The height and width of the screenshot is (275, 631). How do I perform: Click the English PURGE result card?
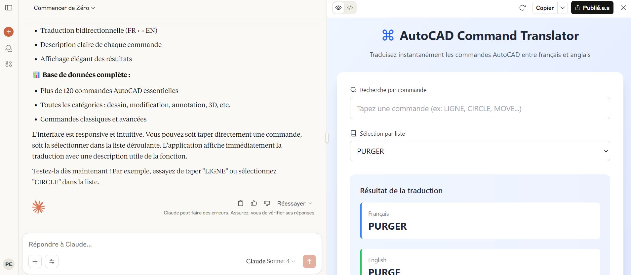click(x=480, y=262)
